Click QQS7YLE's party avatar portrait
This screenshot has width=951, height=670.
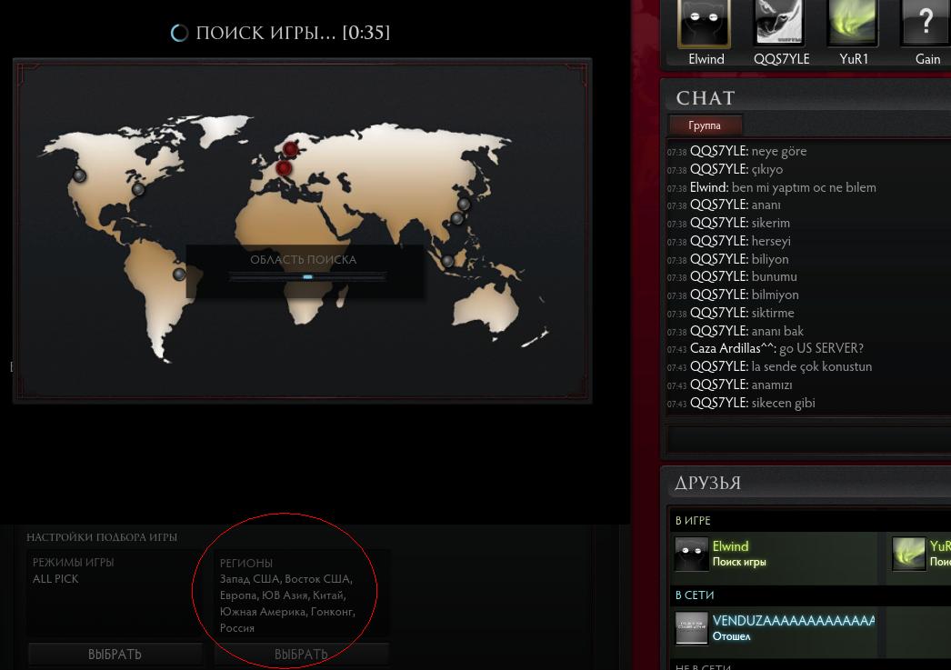[x=779, y=23]
